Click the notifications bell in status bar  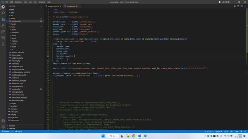click(x=245, y=131)
